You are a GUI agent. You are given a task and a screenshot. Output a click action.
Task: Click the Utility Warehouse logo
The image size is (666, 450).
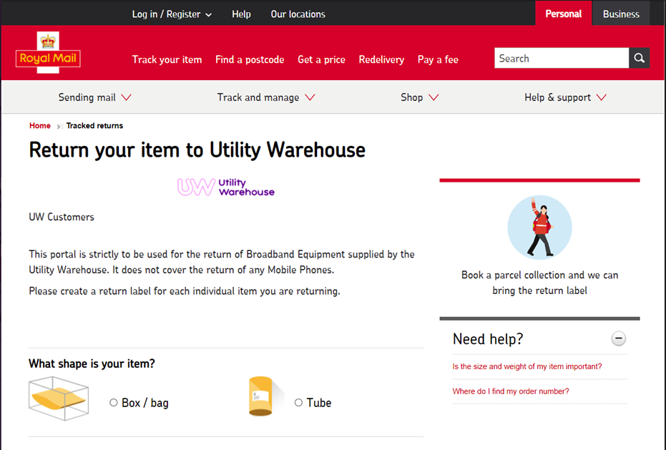(226, 187)
